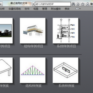Image resolution: width=93 pixels, height=93 pixels.
Task: Open the 分析 ribbon tab
Action: [2, 9]
